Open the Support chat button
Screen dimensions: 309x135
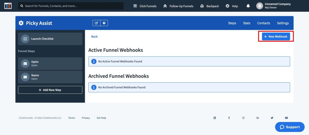point(290,127)
